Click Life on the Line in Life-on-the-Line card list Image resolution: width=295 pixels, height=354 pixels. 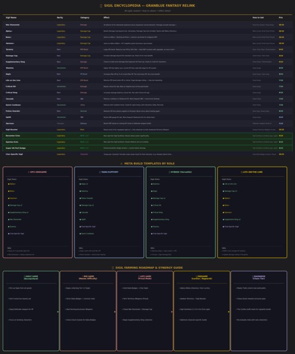(230, 184)
